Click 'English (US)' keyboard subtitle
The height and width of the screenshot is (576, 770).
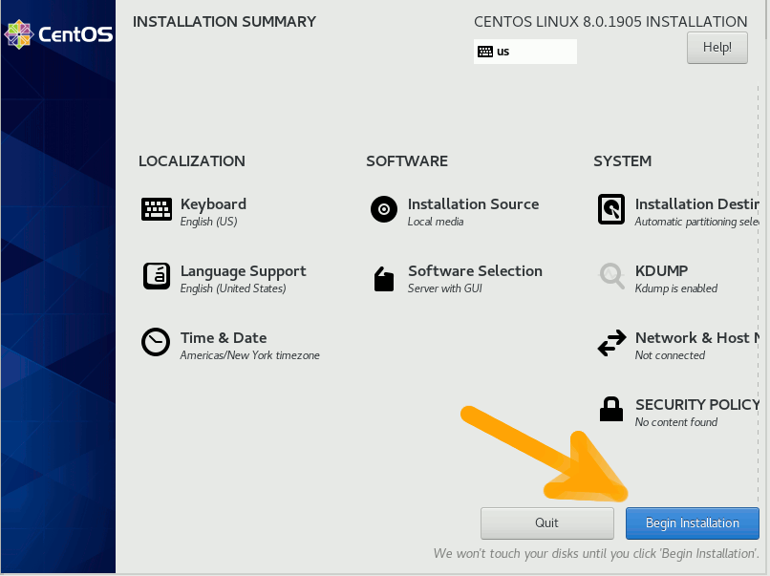tap(208, 222)
